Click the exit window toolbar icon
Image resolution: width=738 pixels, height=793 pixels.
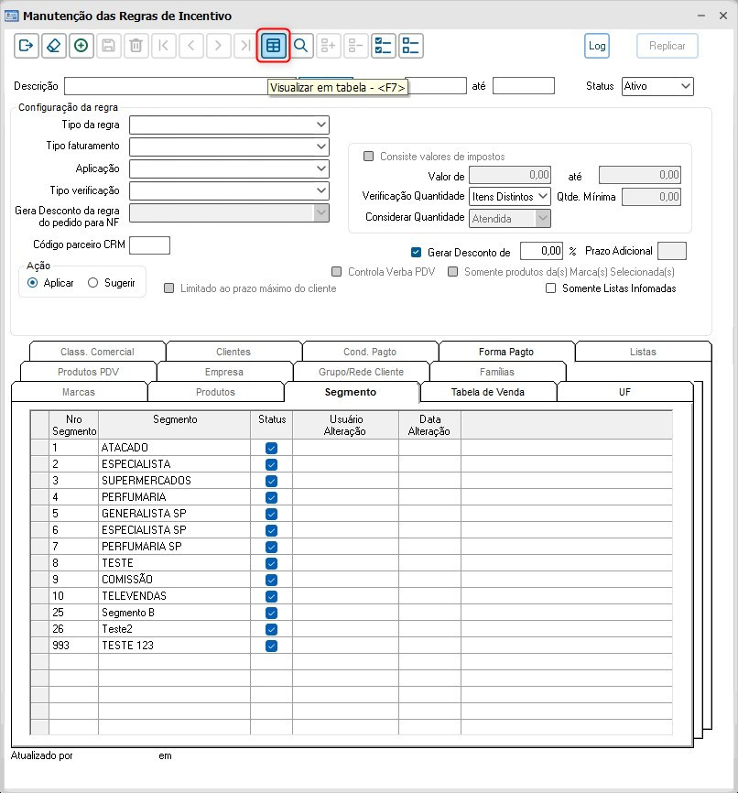(27, 46)
